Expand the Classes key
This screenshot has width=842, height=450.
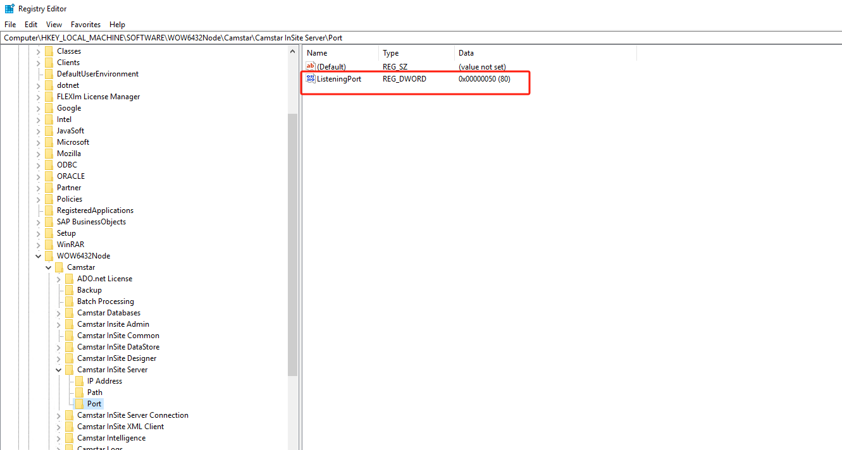pos(39,51)
